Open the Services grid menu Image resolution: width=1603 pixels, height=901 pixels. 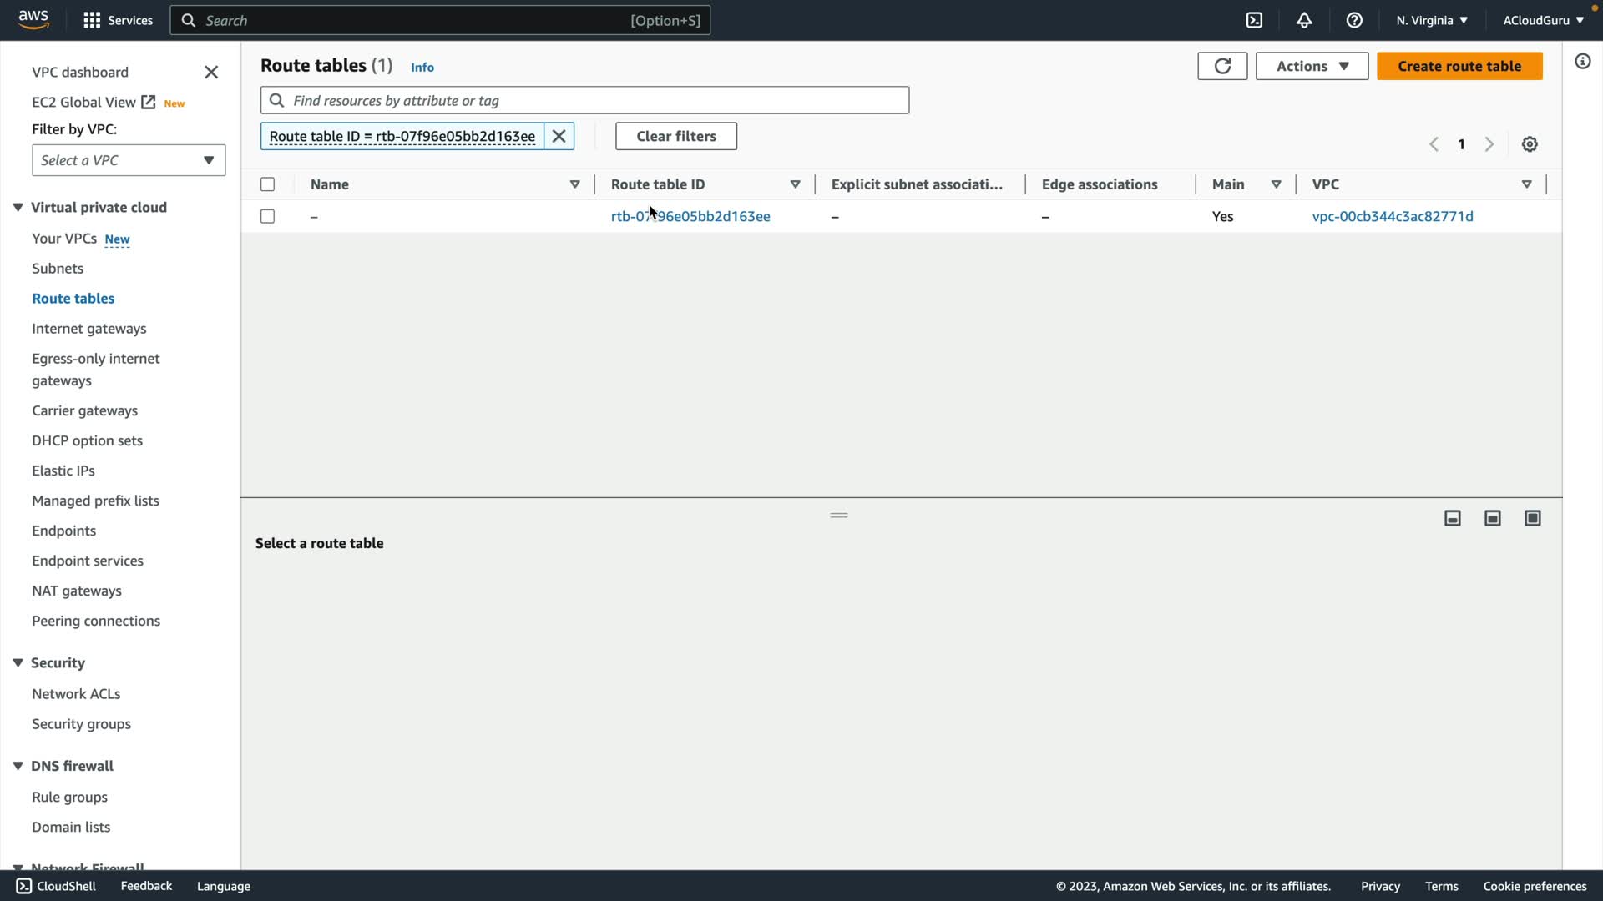pos(118,20)
